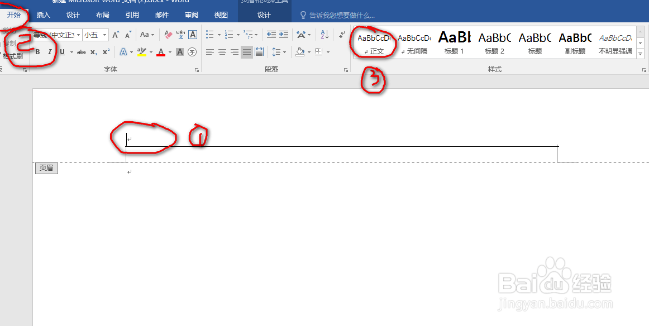This screenshot has width=649, height=326.
Task: Open the 审阅 tab
Action: (x=192, y=15)
